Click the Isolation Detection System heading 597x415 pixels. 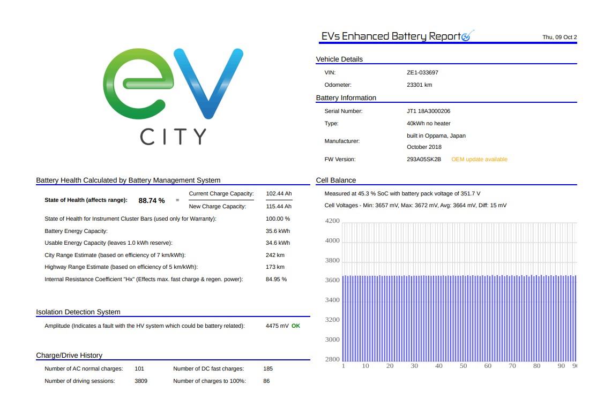tap(78, 312)
